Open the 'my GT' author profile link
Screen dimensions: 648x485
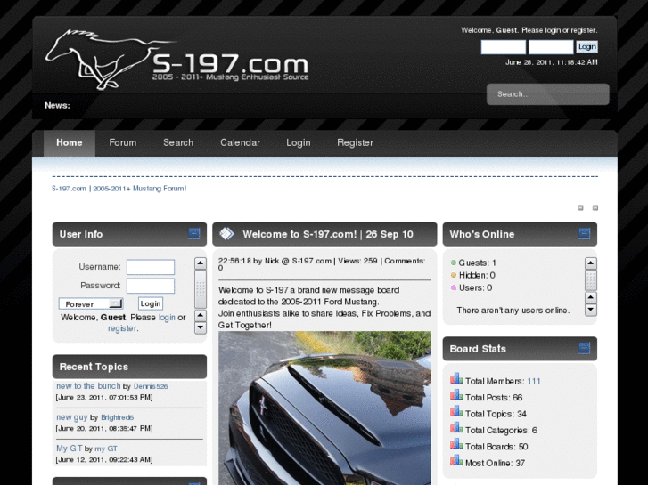106,449
